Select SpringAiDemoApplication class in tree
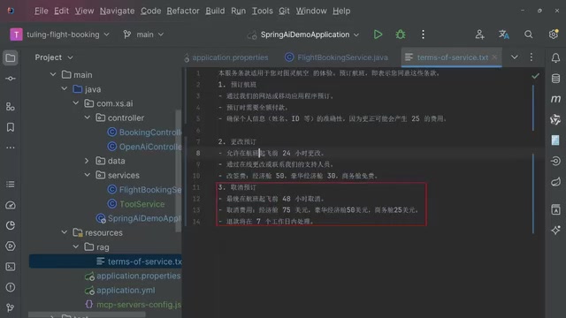566x318 pixels. pyautogui.click(x=139, y=218)
